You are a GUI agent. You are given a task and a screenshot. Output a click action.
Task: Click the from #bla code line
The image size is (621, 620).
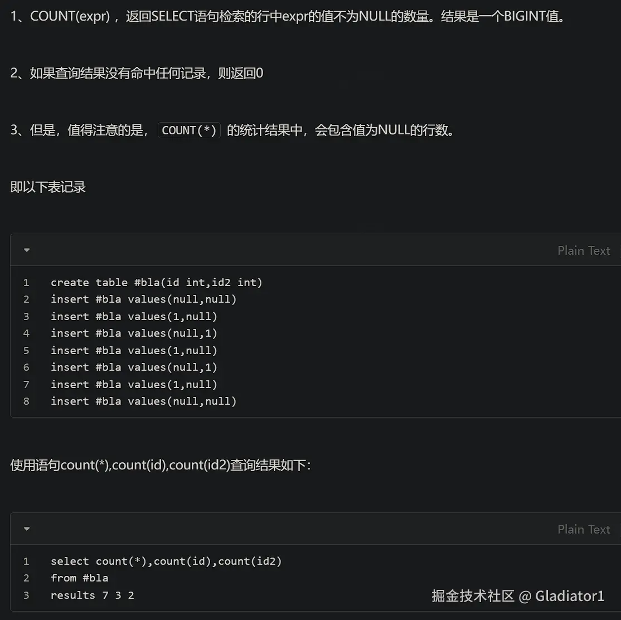79,578
